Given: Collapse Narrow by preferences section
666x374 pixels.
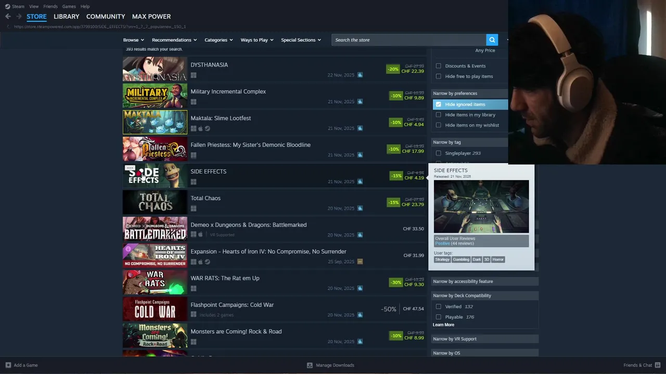Looking at the screenshot, I should coord(470,94).
